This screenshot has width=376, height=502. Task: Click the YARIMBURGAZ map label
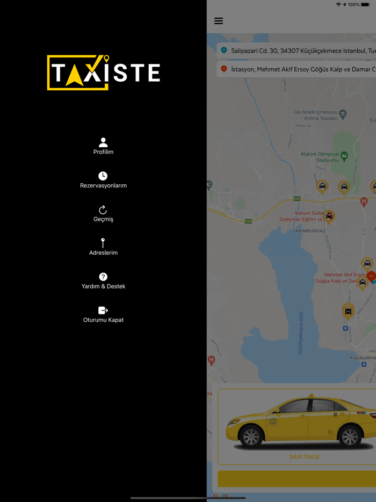point(309,231)
